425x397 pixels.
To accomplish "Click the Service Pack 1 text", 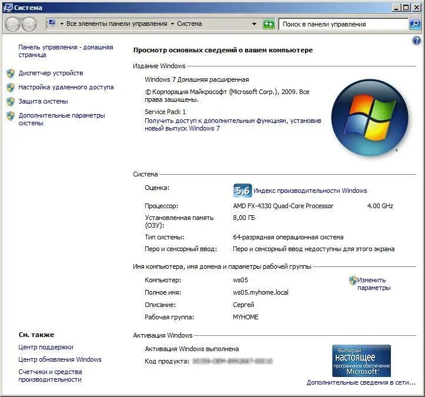I will coord(165,112).
